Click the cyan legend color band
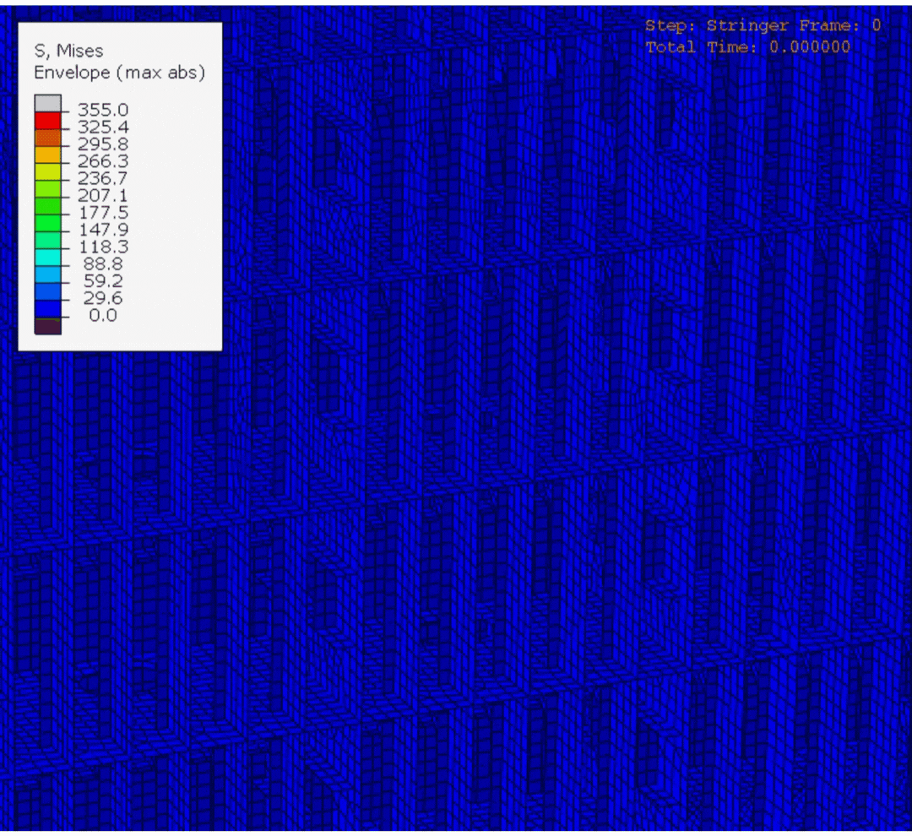 pos(47,257)
